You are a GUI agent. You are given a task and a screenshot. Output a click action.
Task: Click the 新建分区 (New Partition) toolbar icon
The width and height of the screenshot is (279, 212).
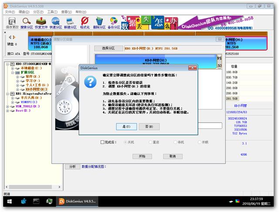(70, 22)
